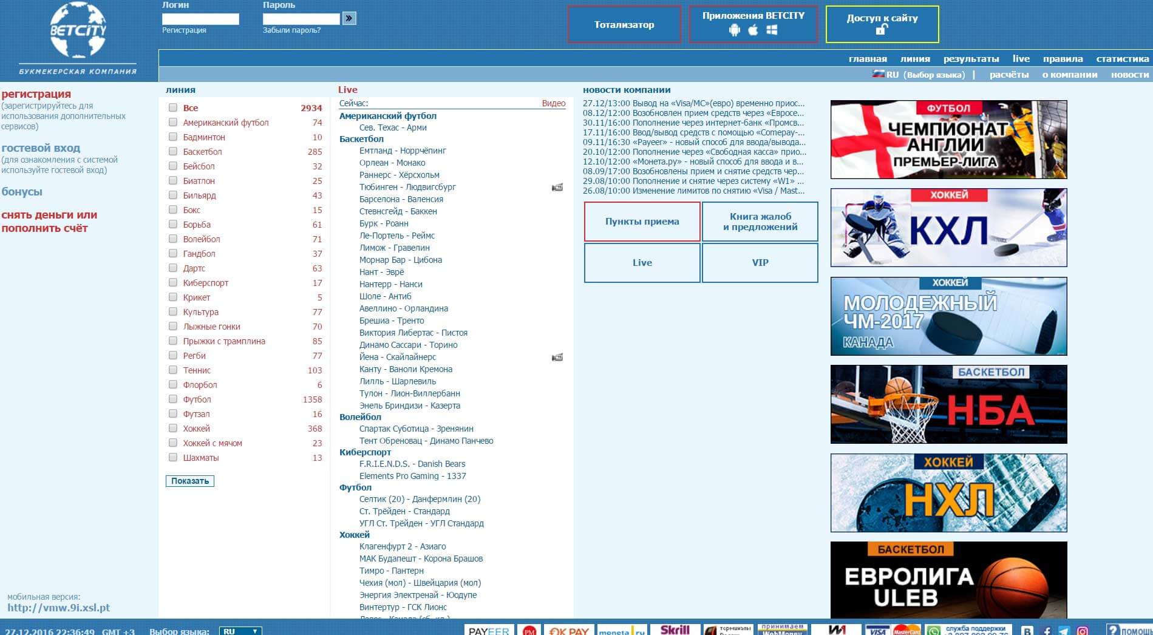The width and height of the screenshot is (1153, 635).
Task: Open the расчёты menu item
Action: click(x=1009, y=75)
